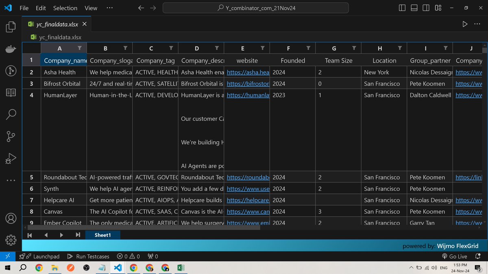Open remote window indicator in status bar
This screenshot has height=274, width=488.
pyautogui.click(x=8, y=257)
